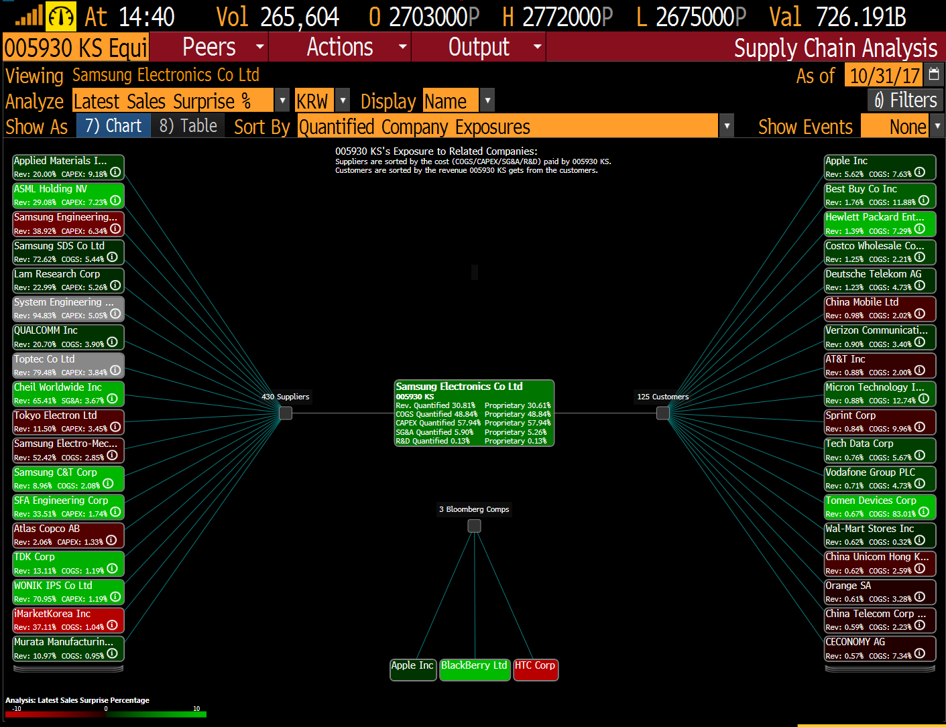The width and height of the screenshot is (946, 727).
Task: Click the sales surprise color legend bar
Action: (x=106, y=715)
